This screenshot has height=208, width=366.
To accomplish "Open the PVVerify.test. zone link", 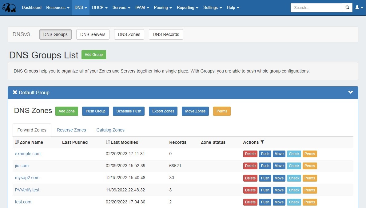I will click(x=28, y=190).
